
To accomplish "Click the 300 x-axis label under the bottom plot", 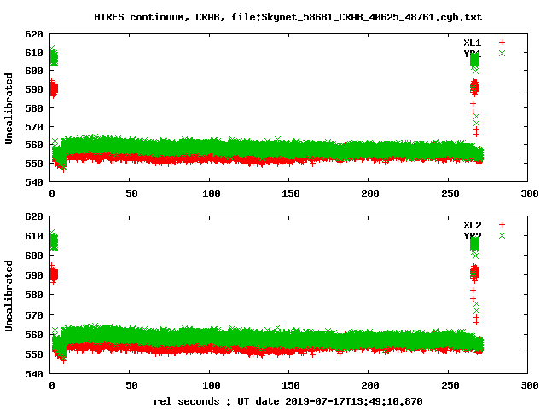I will 530,385.
